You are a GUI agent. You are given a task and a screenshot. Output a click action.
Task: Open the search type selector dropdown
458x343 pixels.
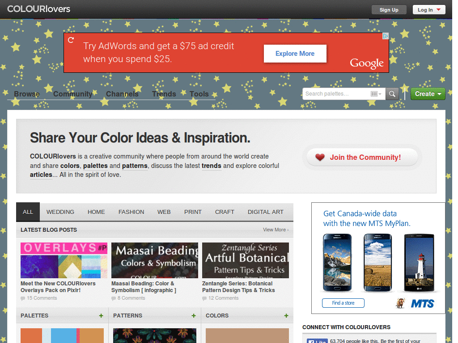(376, 94)
